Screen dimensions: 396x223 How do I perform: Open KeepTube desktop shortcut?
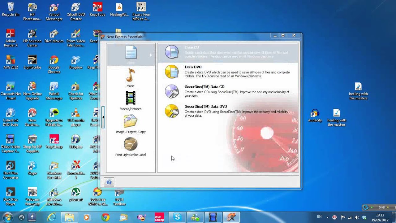97,9
